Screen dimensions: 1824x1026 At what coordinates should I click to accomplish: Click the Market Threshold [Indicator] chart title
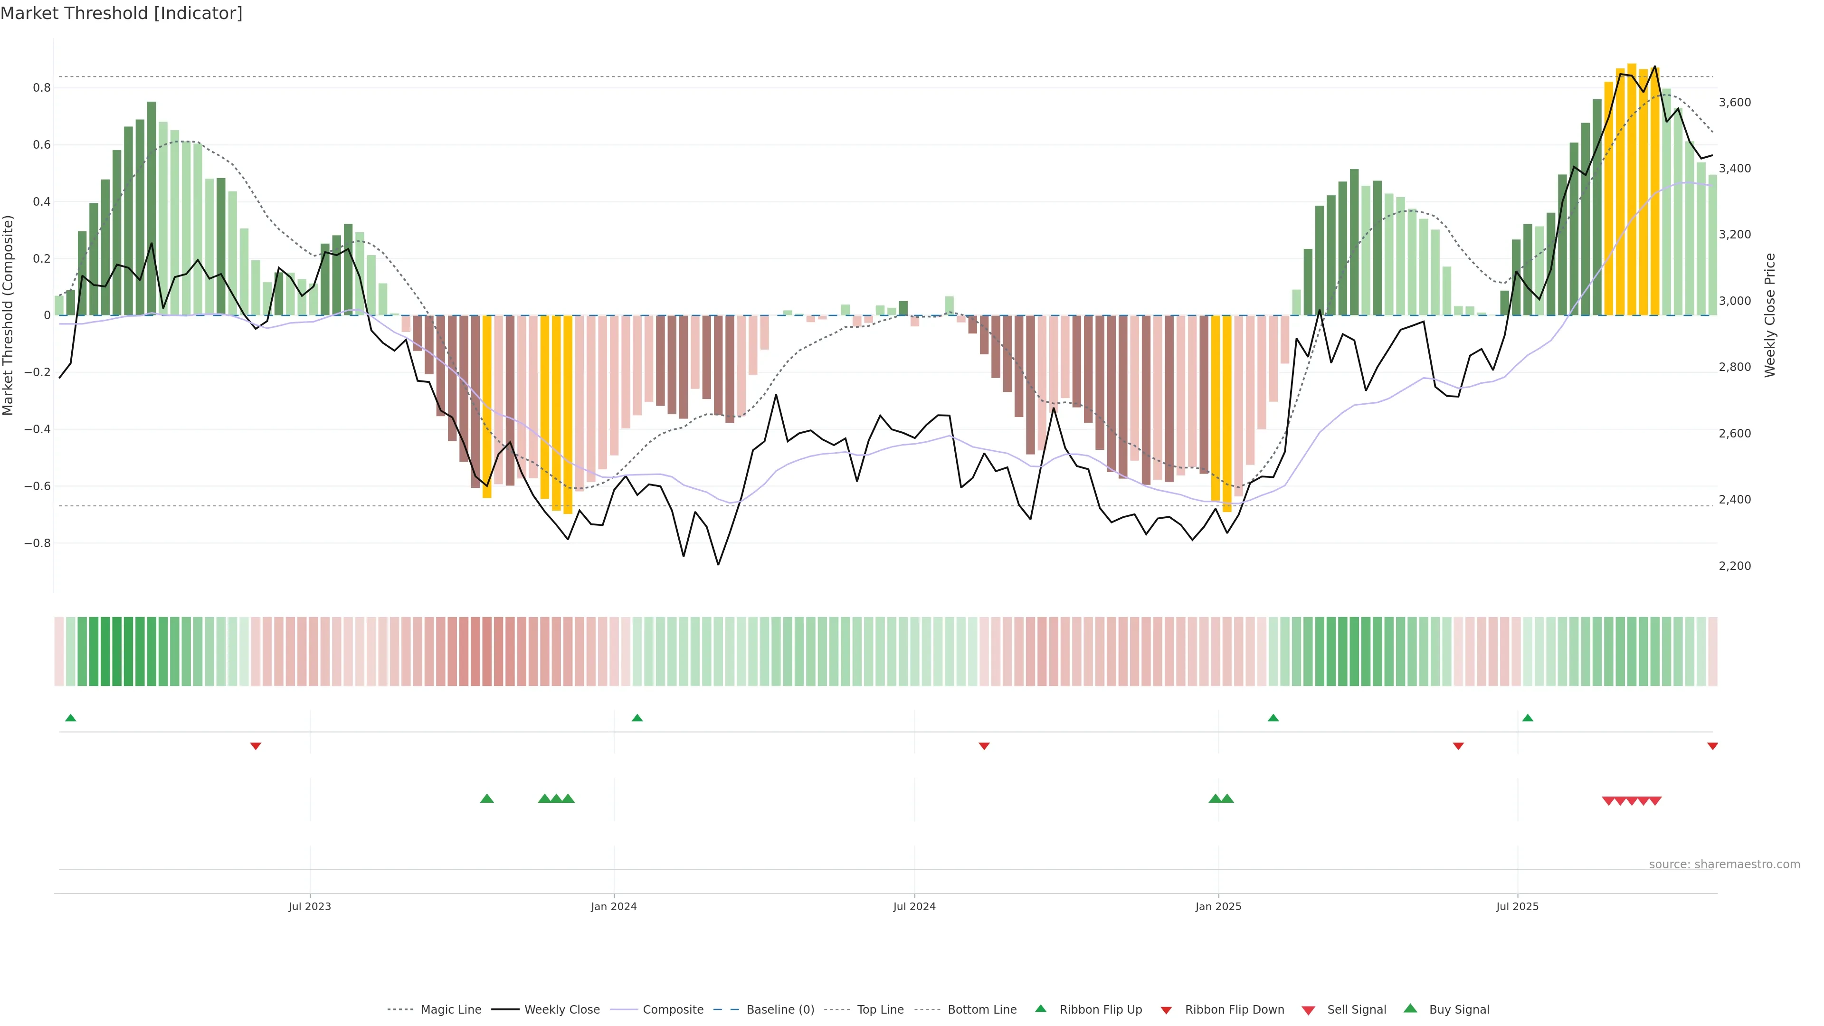tap(121, 13)
